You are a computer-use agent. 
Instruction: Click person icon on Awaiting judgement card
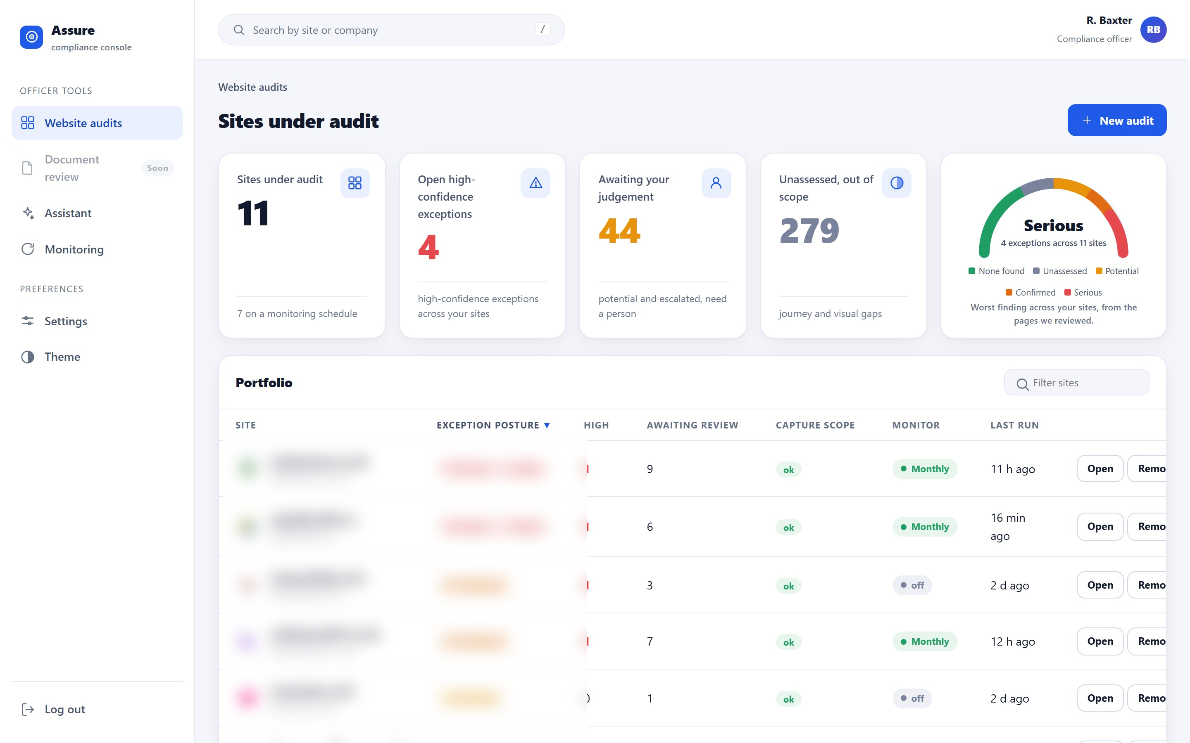click(716, 183)
